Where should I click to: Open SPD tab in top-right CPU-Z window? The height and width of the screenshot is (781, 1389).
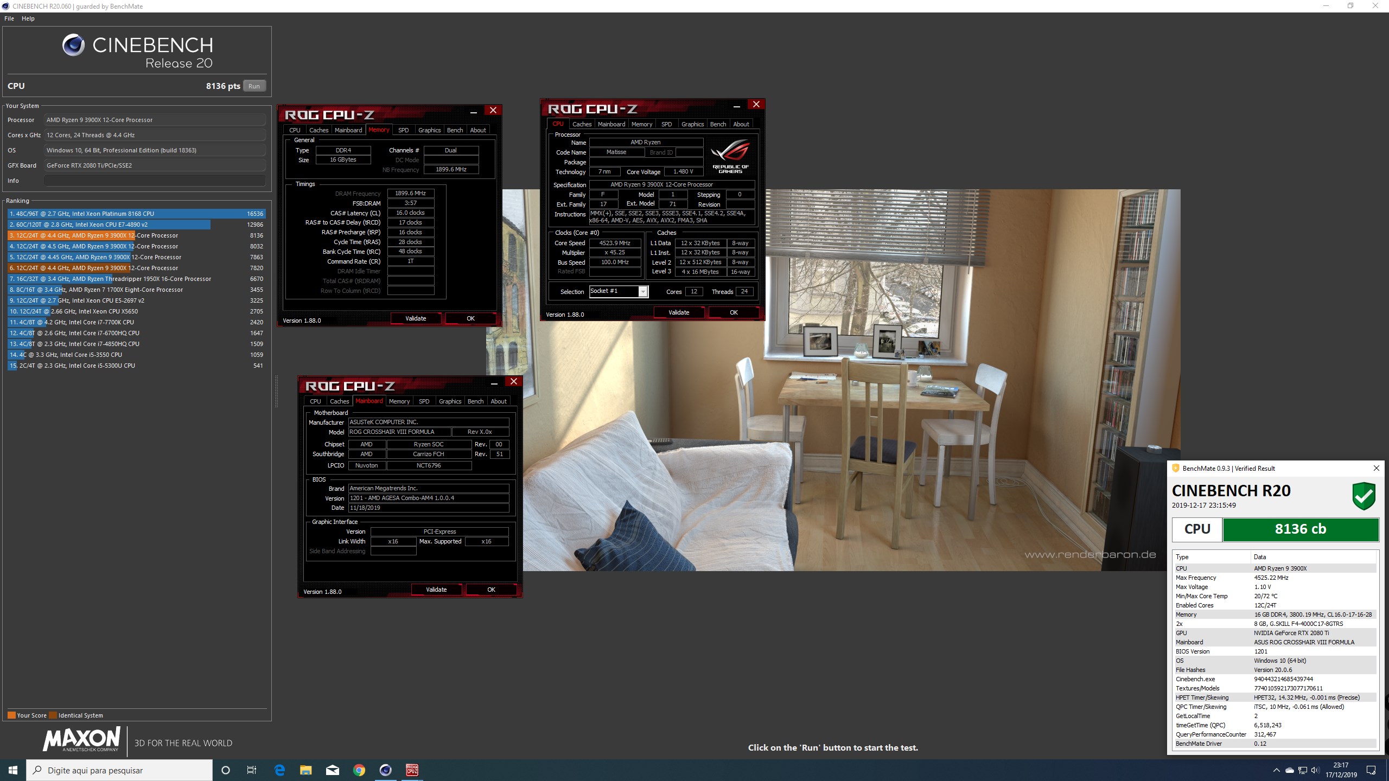[666, 124]
